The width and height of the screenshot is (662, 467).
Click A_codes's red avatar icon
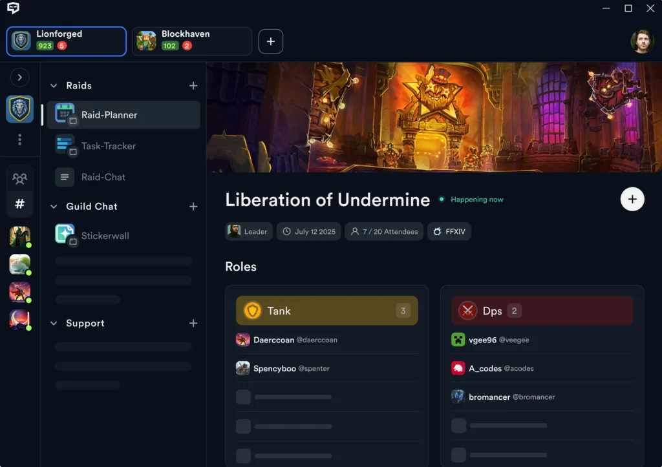pos(458,368)
